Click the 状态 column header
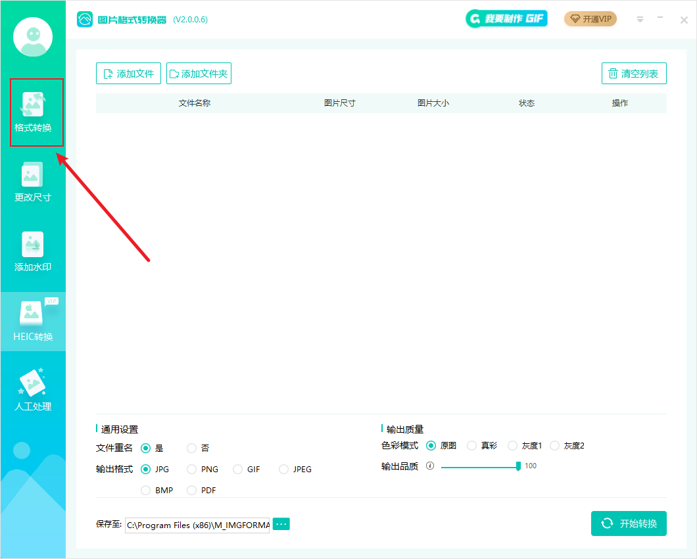 tap(526, 103)
